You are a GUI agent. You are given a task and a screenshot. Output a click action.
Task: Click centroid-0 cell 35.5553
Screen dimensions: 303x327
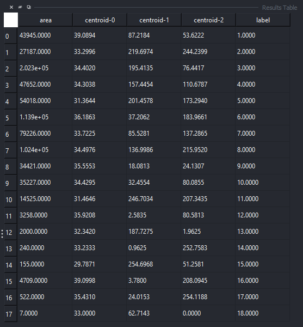pyautogui.click(x=100, y=166)
